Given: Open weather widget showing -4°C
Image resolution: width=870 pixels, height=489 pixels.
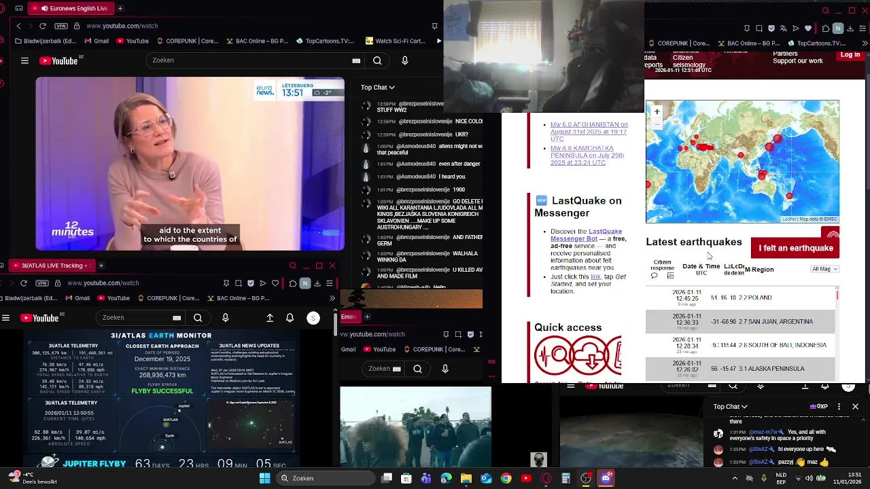Looking at the screenshot, I should pos(31,478).
